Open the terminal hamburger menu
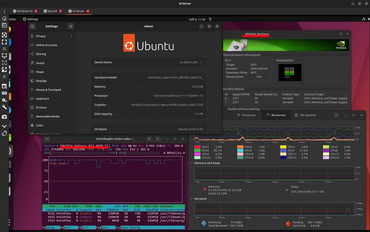 click(157, 139)
